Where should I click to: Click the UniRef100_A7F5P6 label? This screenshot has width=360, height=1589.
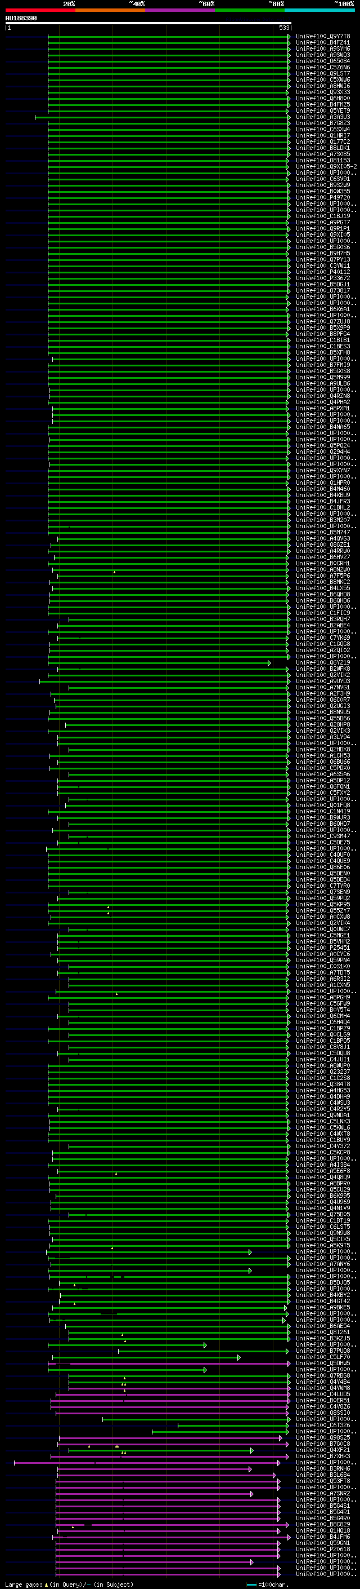(x=322, y=576)
